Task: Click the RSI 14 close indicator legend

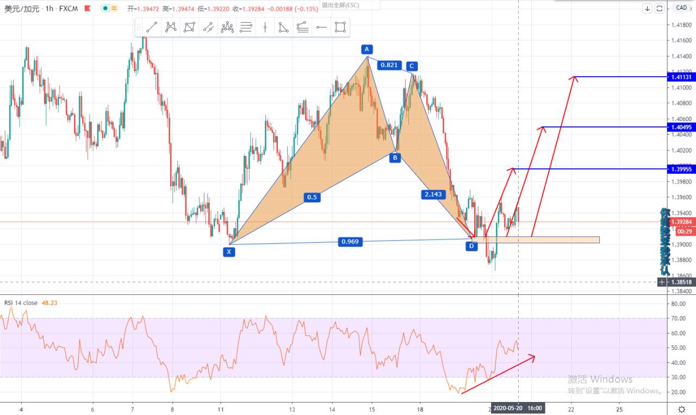Action: (x=21, y=303)
